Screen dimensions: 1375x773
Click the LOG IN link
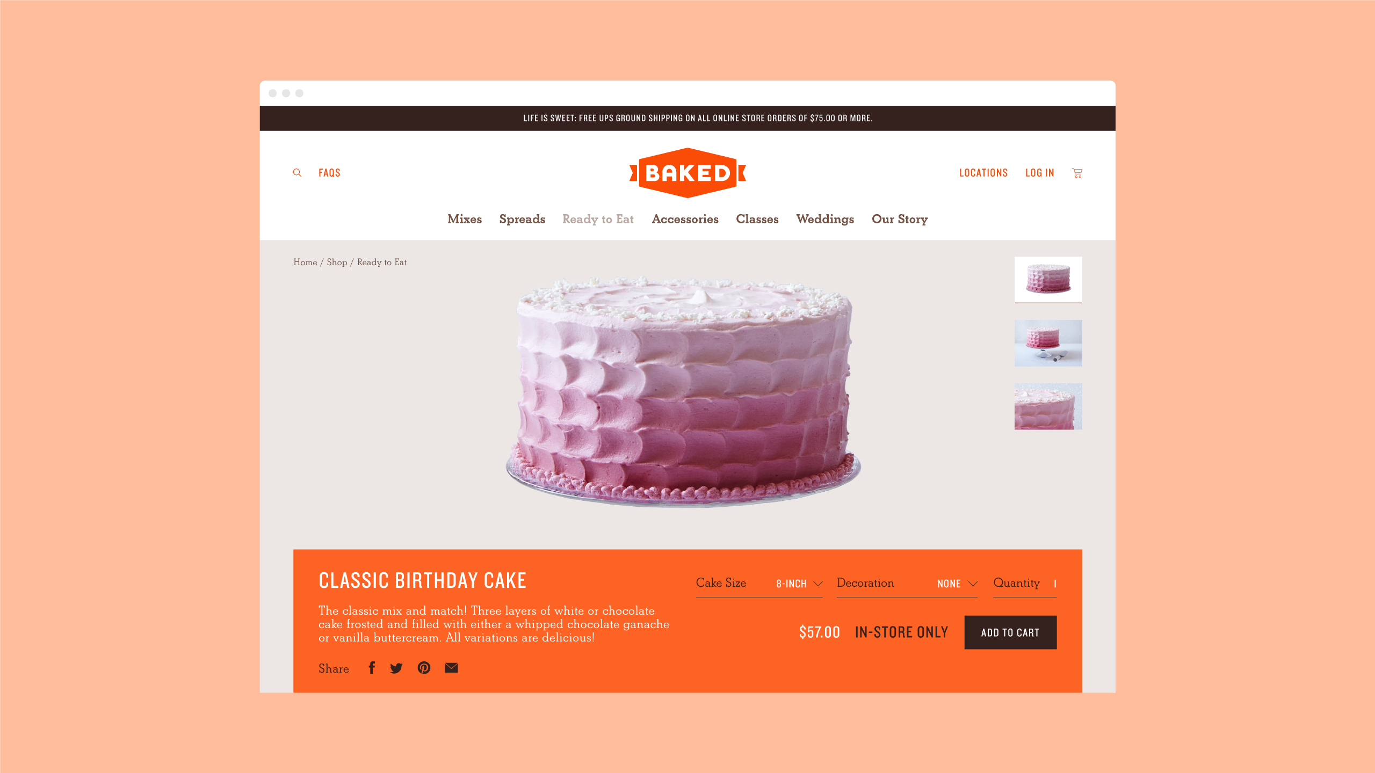tap(1040, 173)
